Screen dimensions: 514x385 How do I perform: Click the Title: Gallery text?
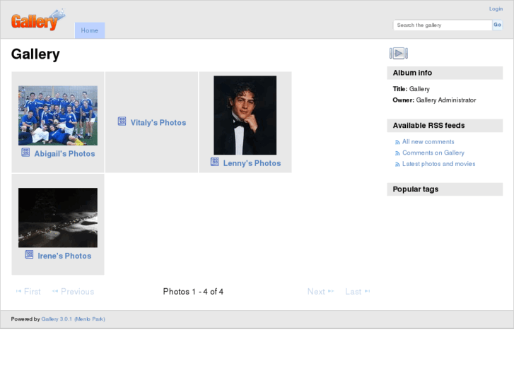click(x=411, y=89)
